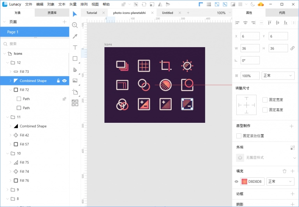Viewport: 299px width, 207px height.
Task: Enable 固定宽度 checkbox
Action: [x=265, y=100]
